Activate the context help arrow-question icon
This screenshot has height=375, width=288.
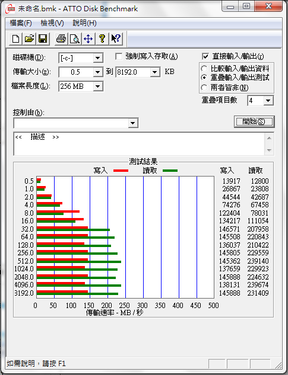coord(116,39)
